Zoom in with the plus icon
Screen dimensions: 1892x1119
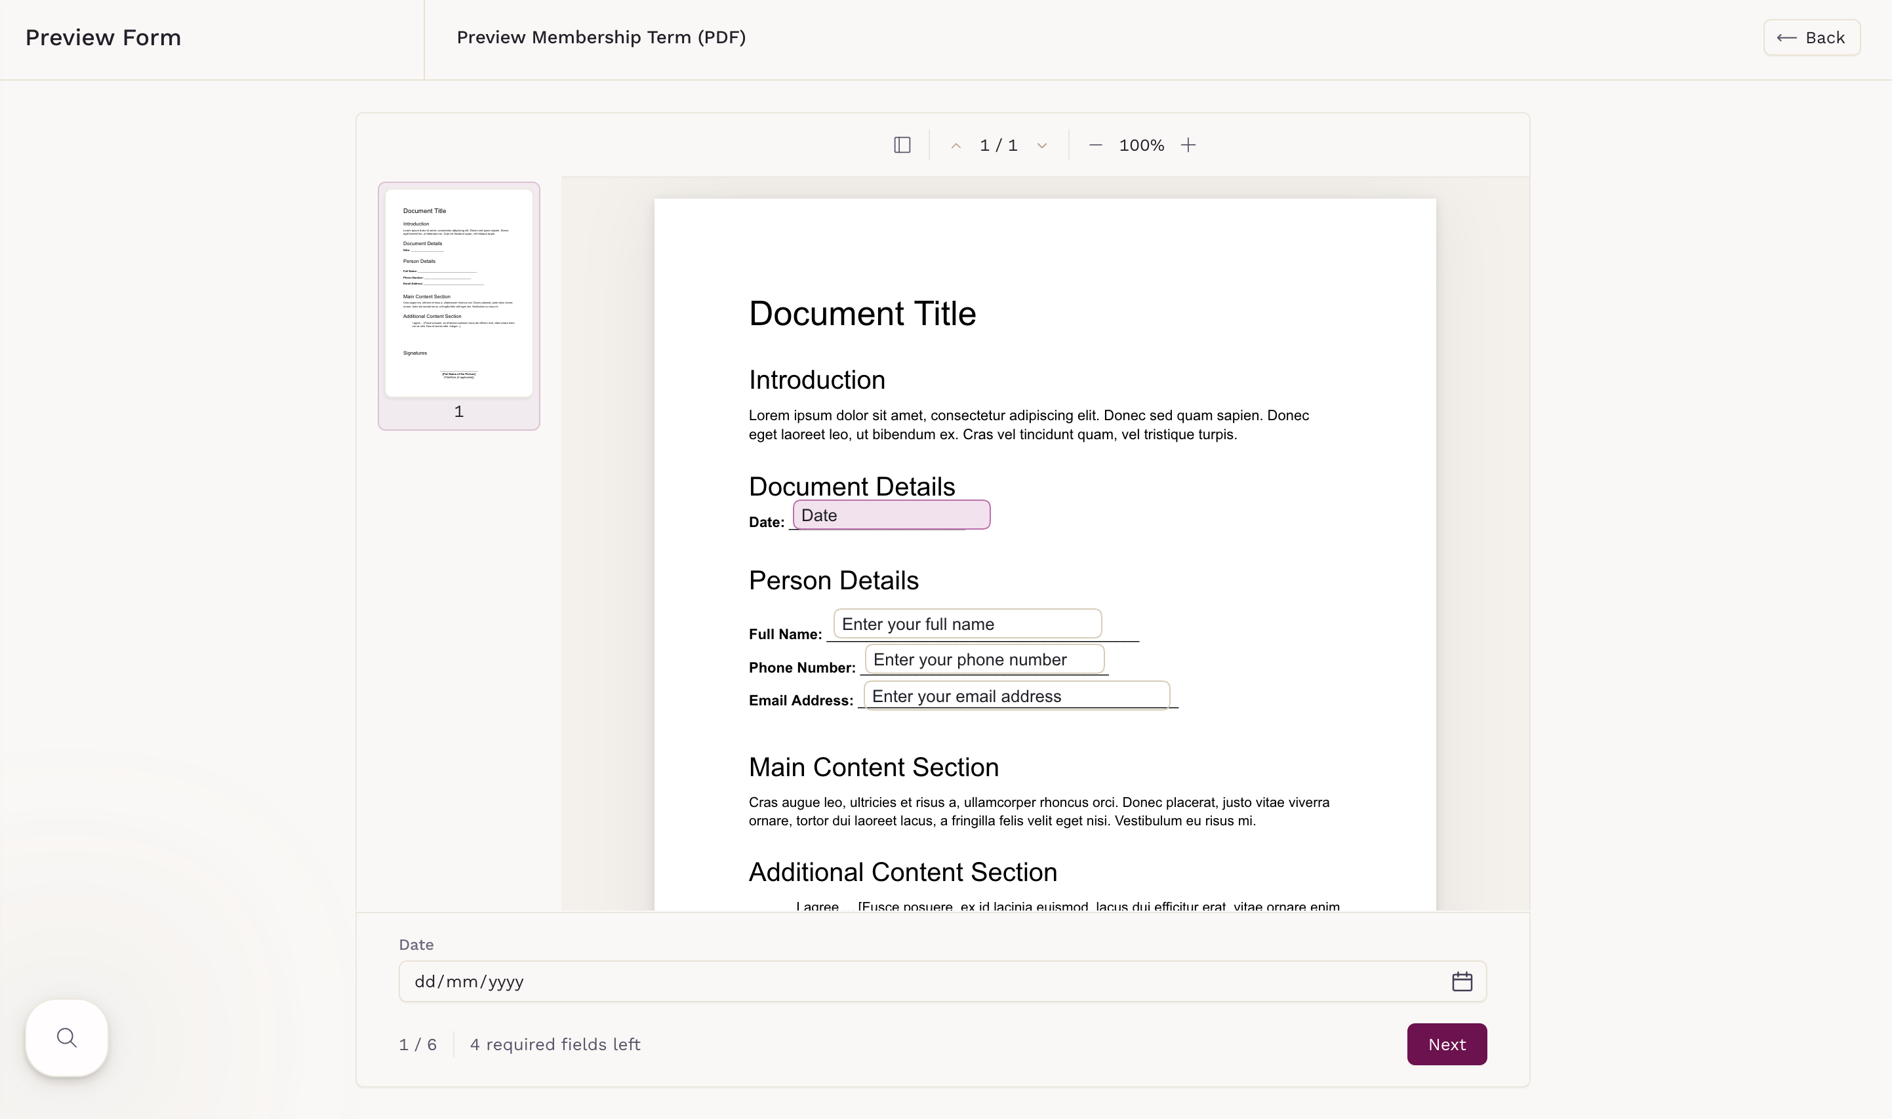(x=1188, y=145)
